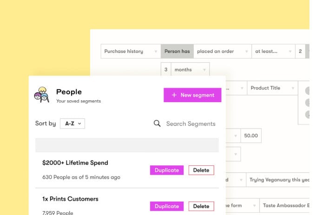
Task: Duplicate the 1x Prints Customers segment
Action: pyautogui.click(x=167, y=206)
